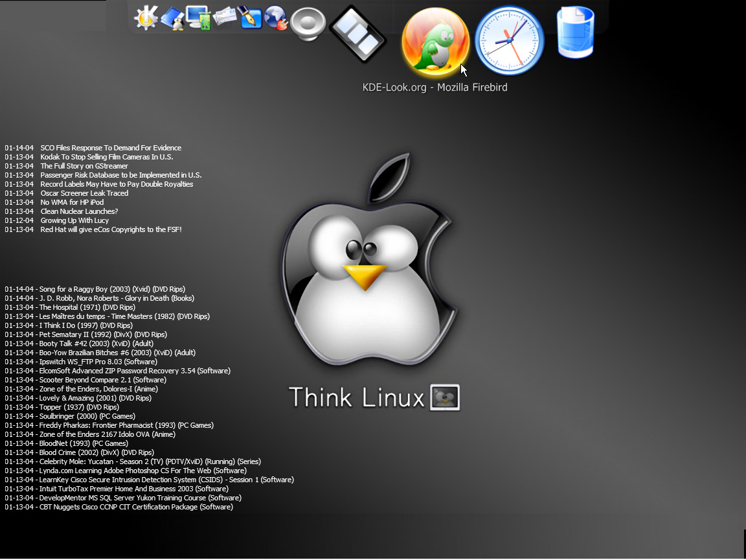Open 'The Hospital (1971)' entry
This screenshot has height=560, width=746.
pyautogui.click(x=70, y=307)
